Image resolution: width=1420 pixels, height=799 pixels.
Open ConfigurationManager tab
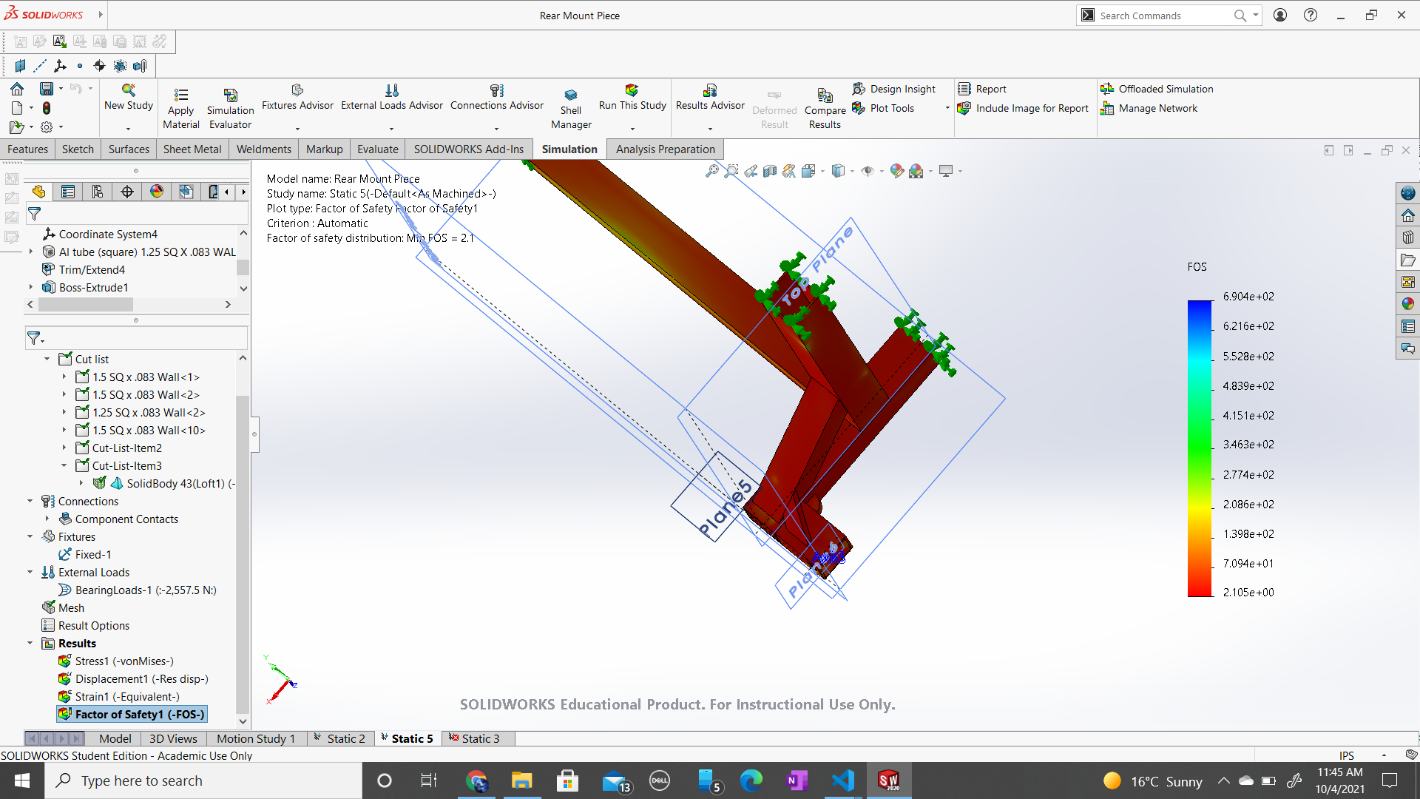click(x=98, y=192)
